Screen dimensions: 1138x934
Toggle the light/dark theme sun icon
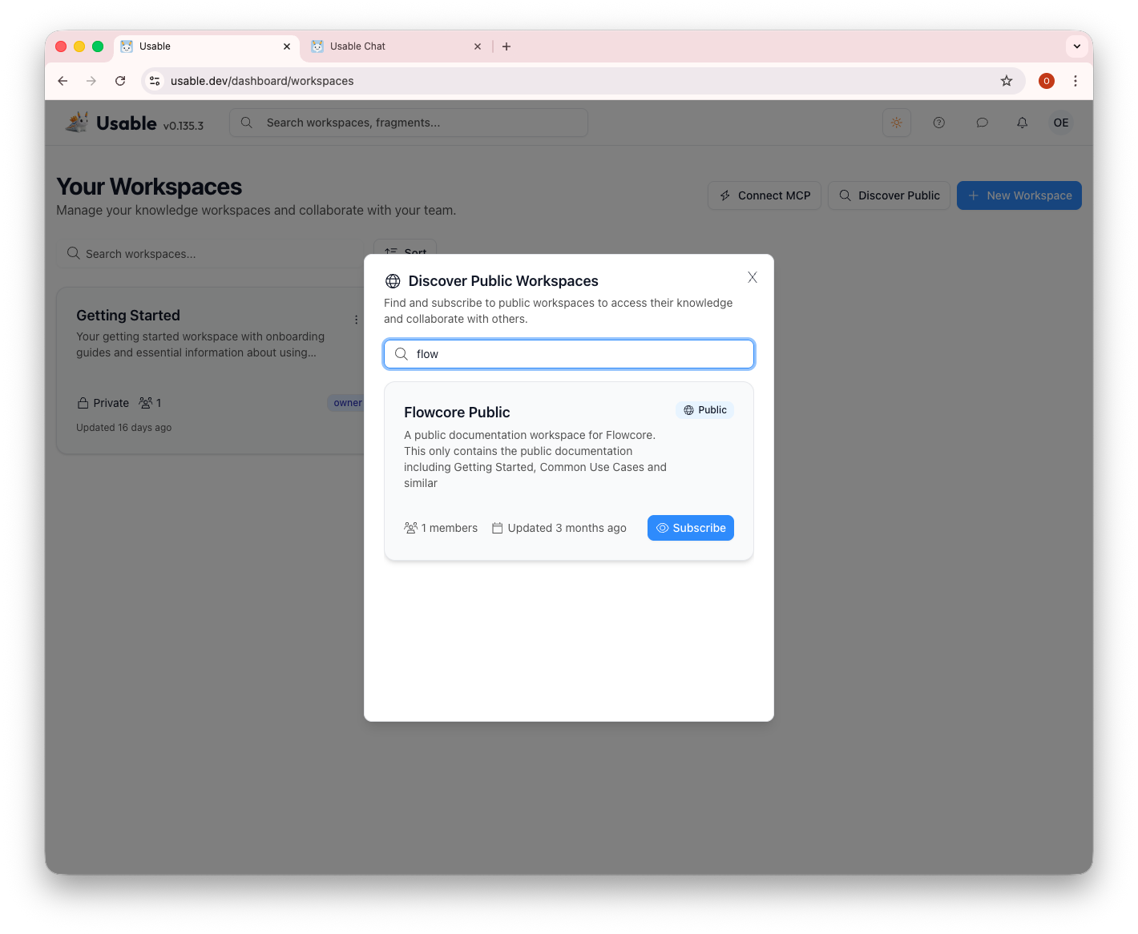point(896,123)
